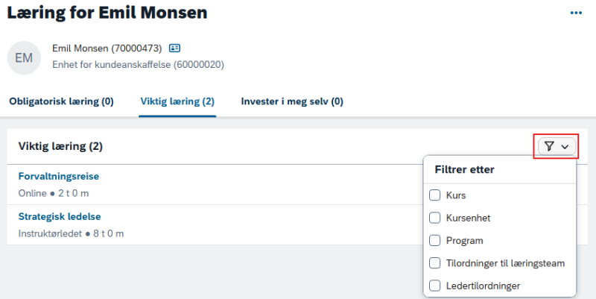Click the Filtrer etter popup header

tap(464, 170)
